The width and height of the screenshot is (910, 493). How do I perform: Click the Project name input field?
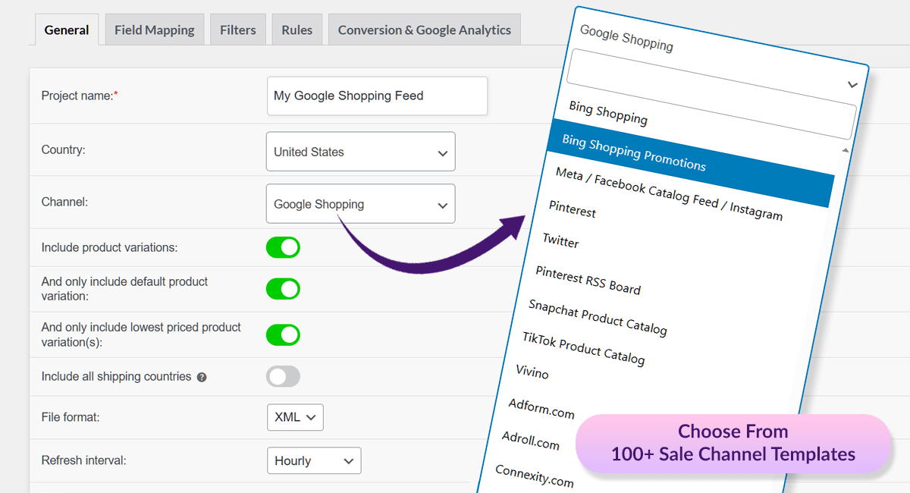point(377,96)
